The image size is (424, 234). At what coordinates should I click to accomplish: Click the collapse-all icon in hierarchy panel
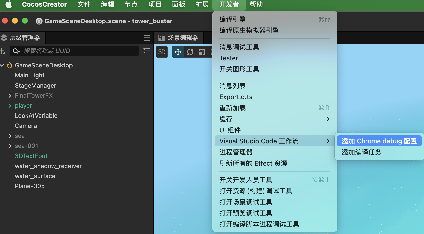tap(147, 51)
